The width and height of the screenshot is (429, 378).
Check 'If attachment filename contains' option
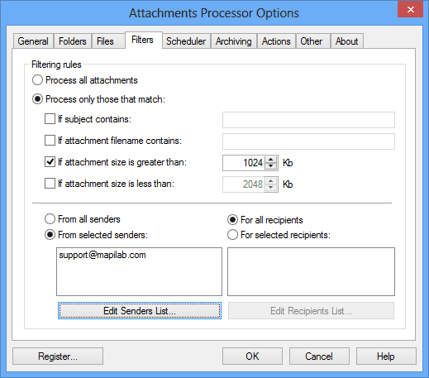coord(50,141)
